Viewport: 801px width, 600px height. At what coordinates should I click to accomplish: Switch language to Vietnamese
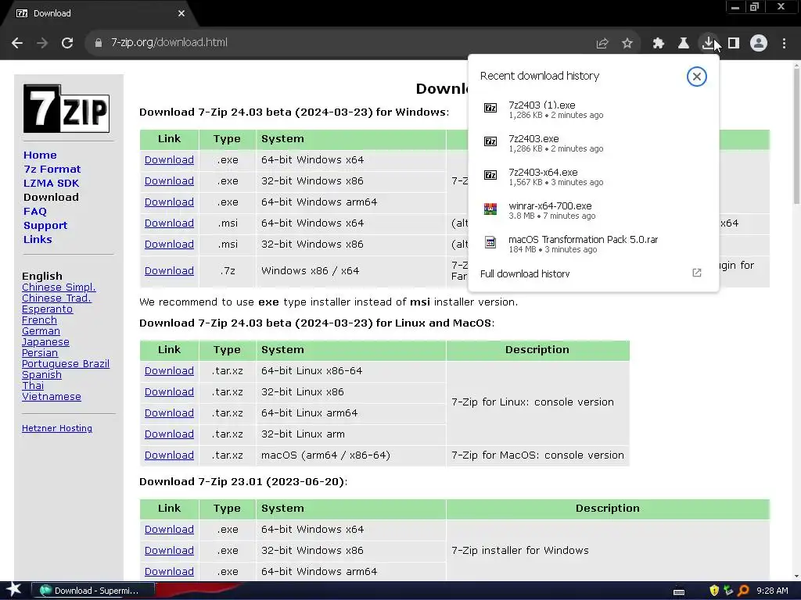(51, 396)
